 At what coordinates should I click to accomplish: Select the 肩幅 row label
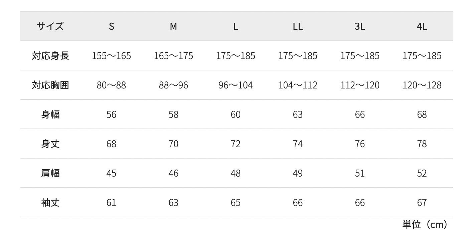point(50,173)
